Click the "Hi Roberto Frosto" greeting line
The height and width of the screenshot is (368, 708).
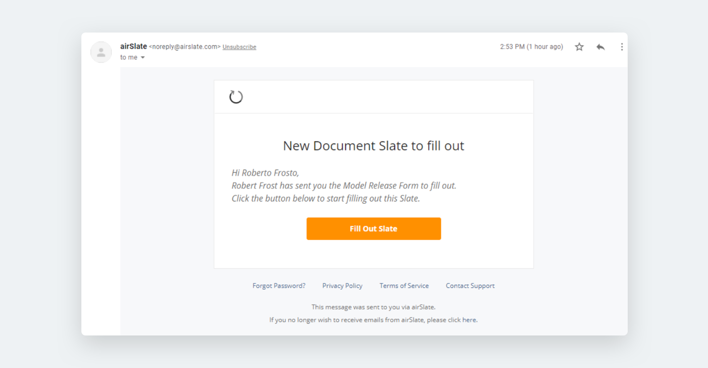[x=265, y=173]
